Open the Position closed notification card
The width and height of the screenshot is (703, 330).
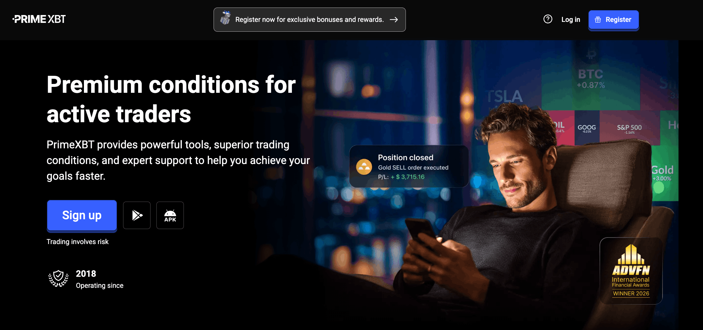point(409,166)
